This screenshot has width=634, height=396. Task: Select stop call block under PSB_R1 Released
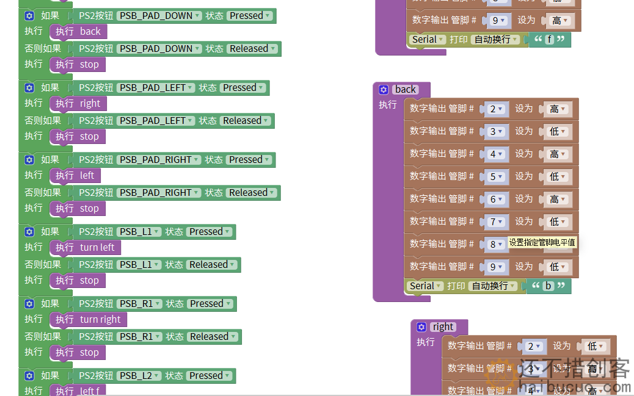point(78,352)
